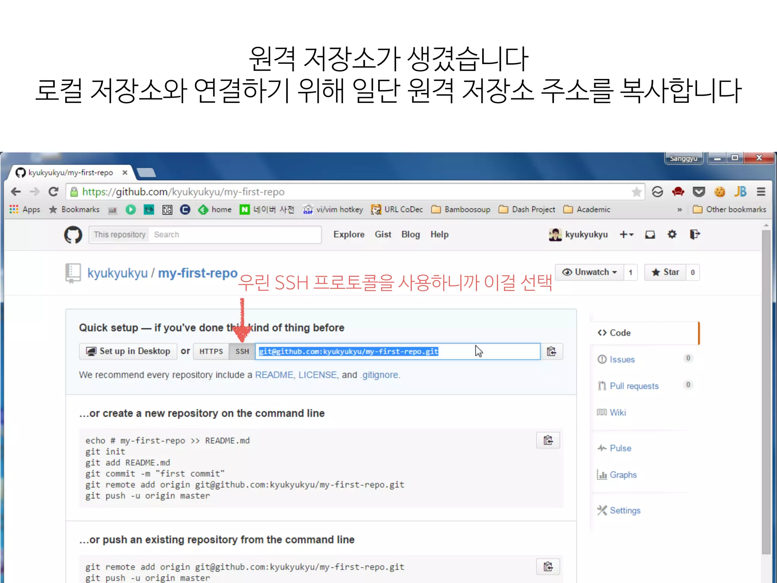Click kyukyukyu user avatar
Screen dimensions: 777x583
coord(555,235)
